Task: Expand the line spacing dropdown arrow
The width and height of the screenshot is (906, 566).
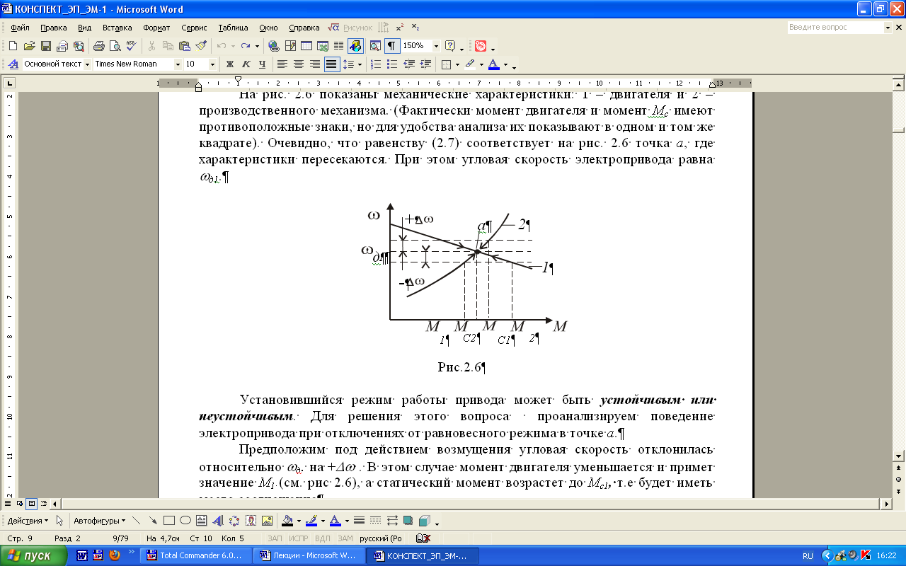Action: (x=360, y=64)
